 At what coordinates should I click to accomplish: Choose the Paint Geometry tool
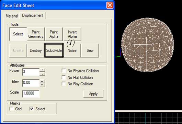[36, 34]
